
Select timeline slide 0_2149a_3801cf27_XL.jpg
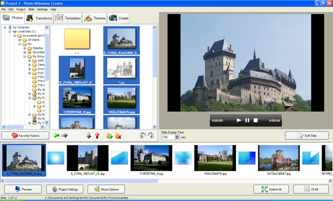click(88, 158)
